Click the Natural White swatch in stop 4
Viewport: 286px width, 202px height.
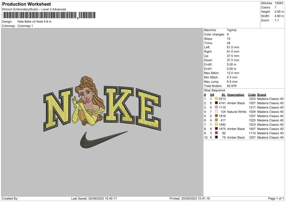pos(216,111)
